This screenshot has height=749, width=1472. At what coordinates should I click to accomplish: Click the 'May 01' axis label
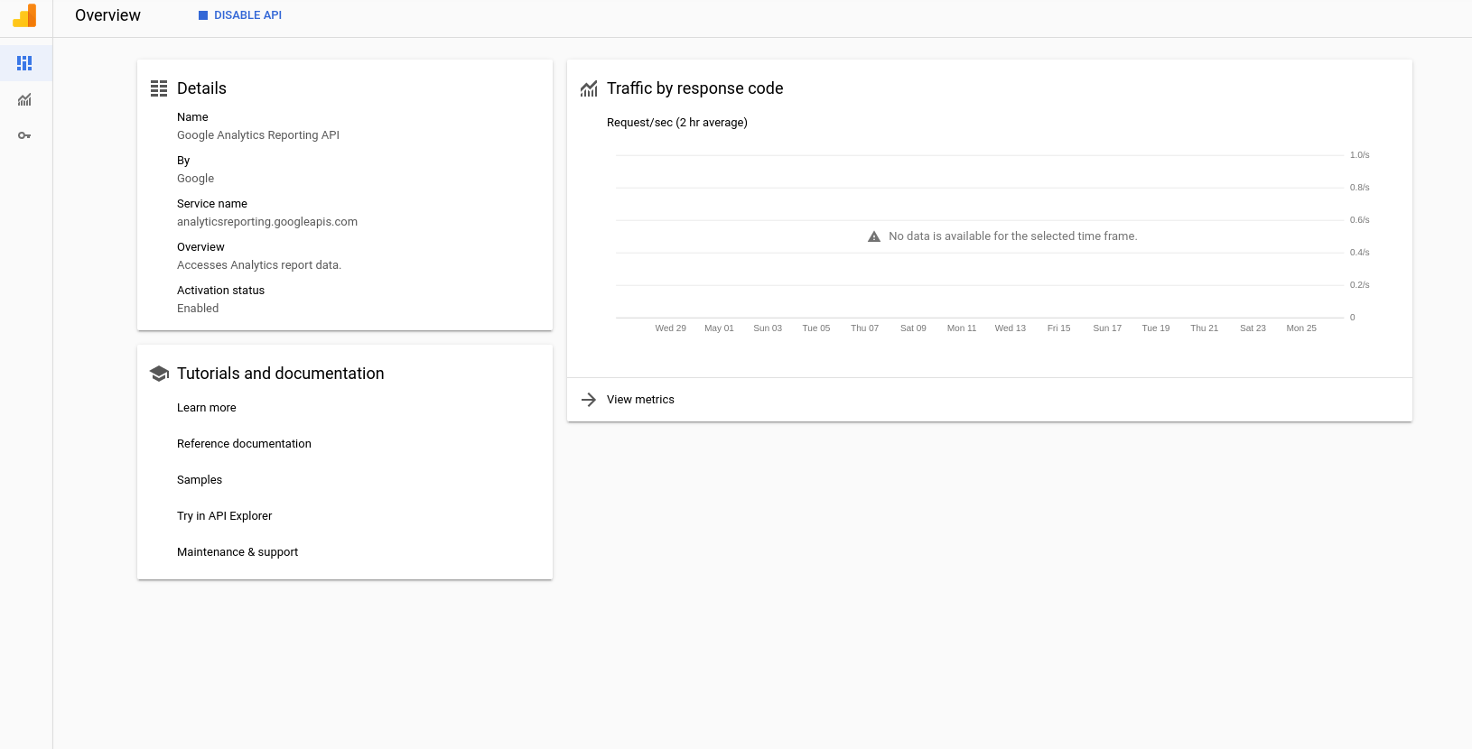[x=719, y=328]
